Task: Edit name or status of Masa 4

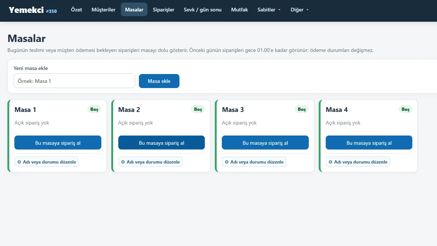Action: (358, 162)
